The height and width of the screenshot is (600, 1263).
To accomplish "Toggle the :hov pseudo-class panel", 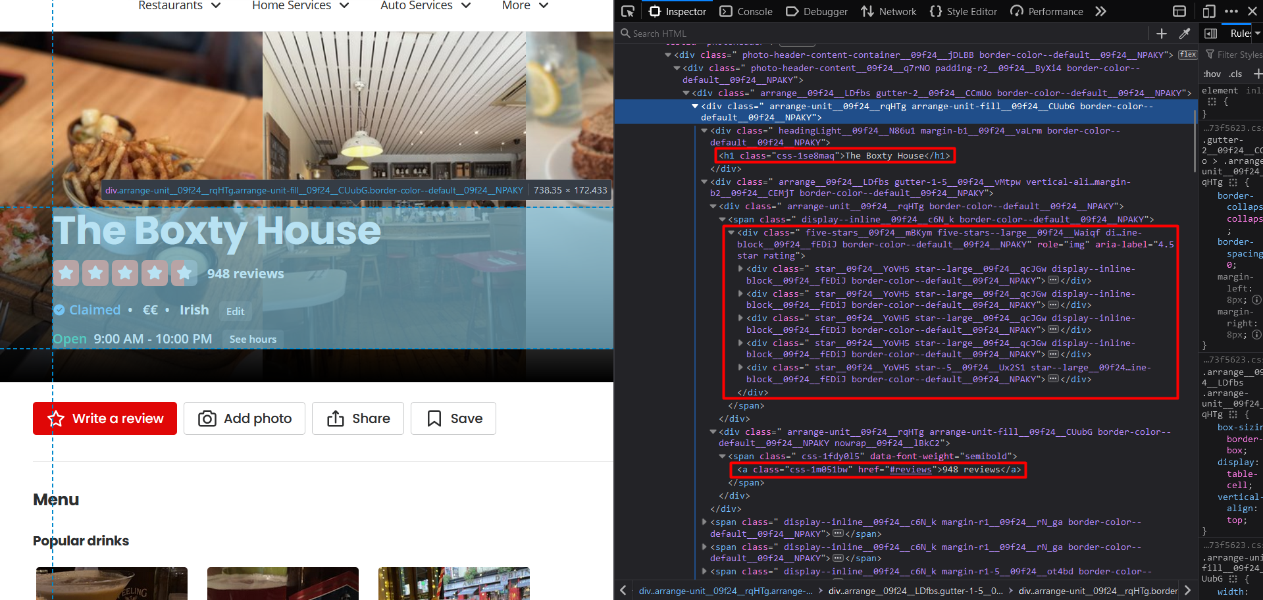I will point(1212,74).
